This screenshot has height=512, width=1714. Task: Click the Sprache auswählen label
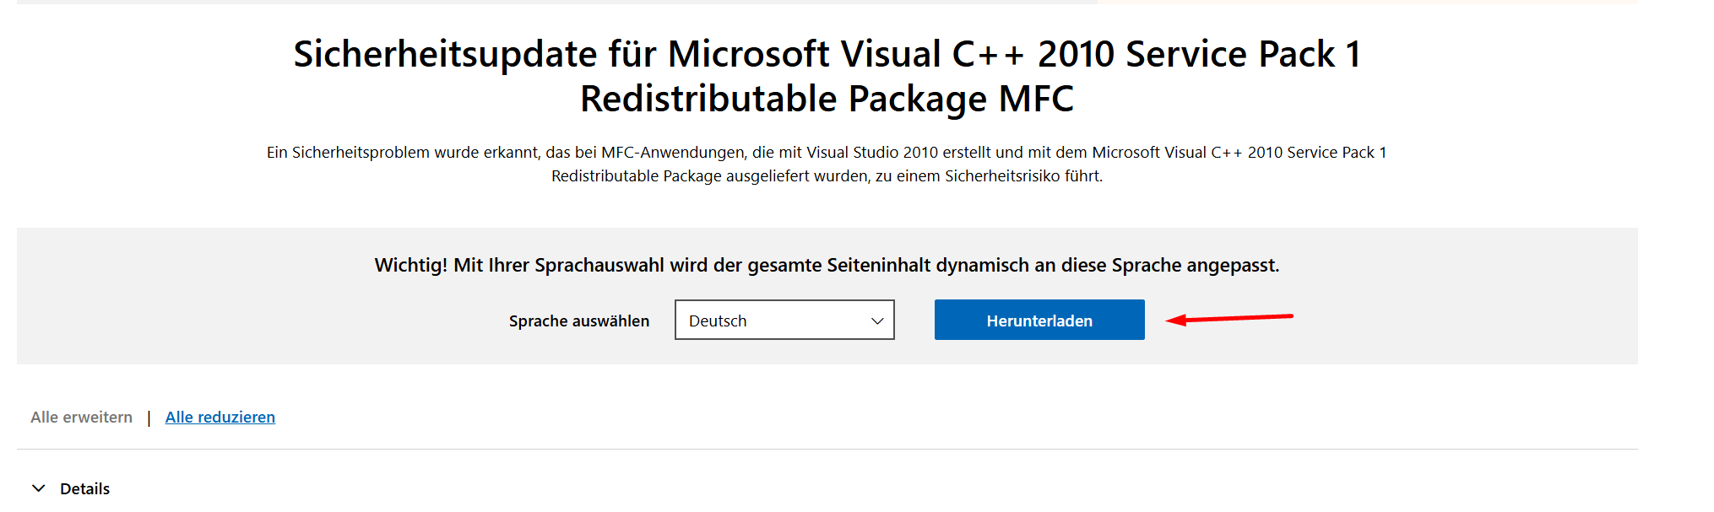coord(578,321)
